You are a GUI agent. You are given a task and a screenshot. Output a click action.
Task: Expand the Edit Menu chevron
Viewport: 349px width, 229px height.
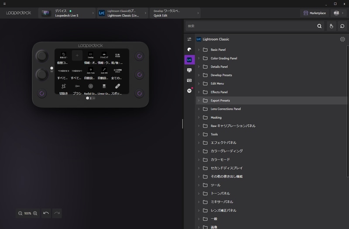tap(199, 84)
